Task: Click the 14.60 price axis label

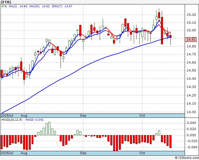Action: 191,62
